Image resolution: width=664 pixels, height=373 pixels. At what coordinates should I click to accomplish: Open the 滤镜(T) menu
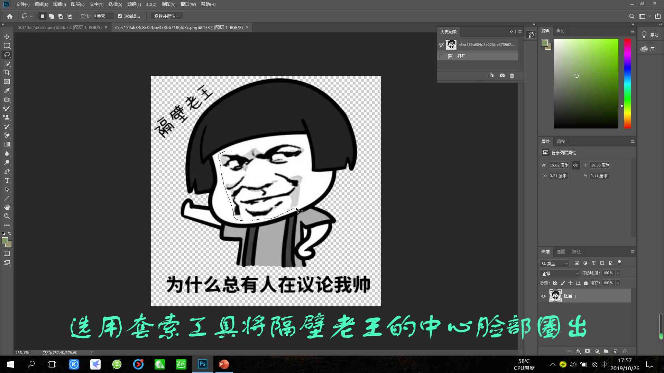click(134, 4)
